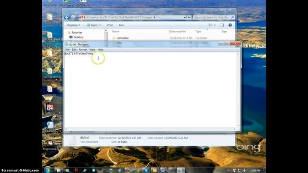Open Opera from the taskbar
Screen dimensions: 308x173
76,170
